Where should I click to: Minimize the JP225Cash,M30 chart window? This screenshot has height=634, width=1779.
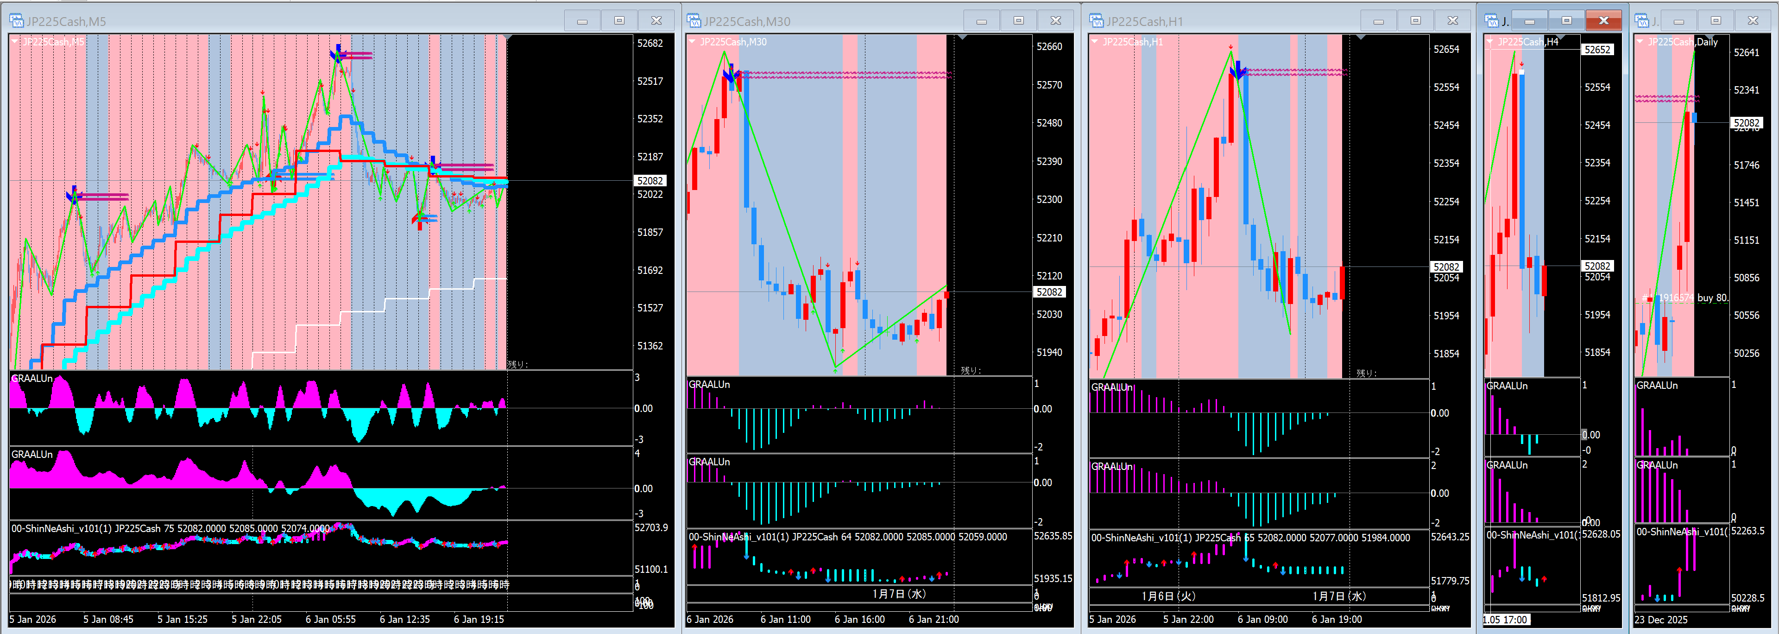tap(981, 21)
